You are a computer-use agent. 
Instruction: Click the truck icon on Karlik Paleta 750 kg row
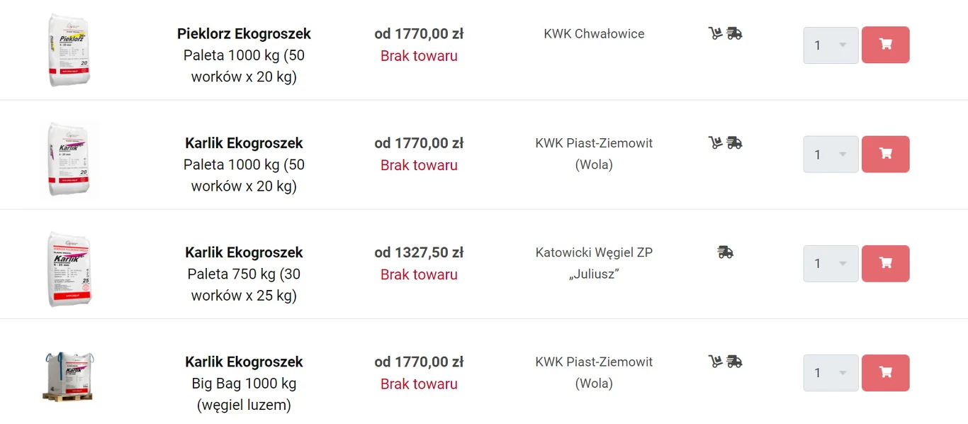(724, 252)
